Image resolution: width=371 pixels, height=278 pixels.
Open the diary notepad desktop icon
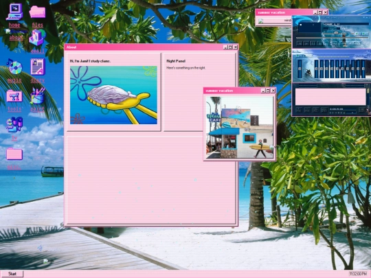pos(37,67)
